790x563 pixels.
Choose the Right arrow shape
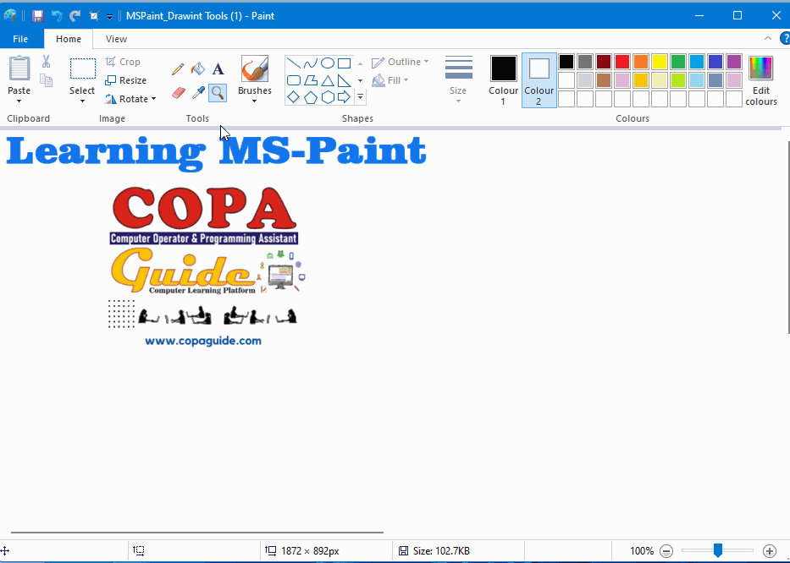pyautogui.click(x=344, y=96)
